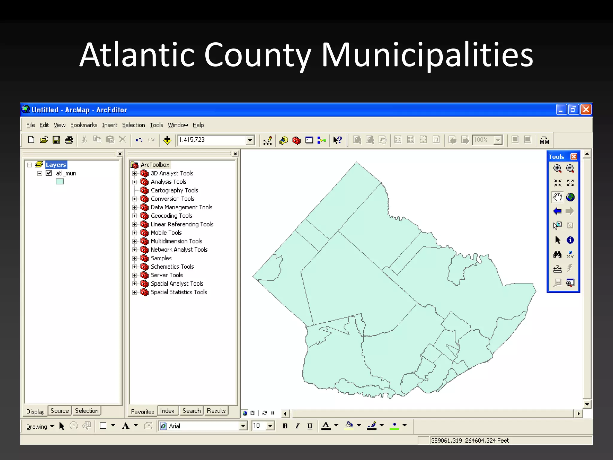Open the Results tab
Image resolution: width=613 pixels, height=460 pixels.
click(216, 411)
